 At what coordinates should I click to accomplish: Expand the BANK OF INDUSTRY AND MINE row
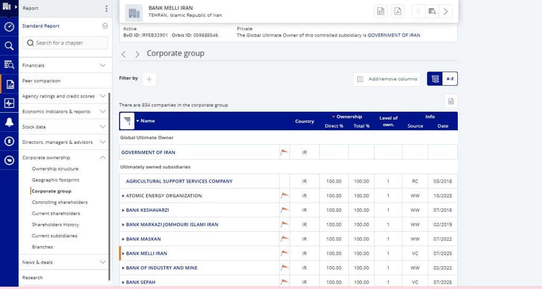[123, 268]
